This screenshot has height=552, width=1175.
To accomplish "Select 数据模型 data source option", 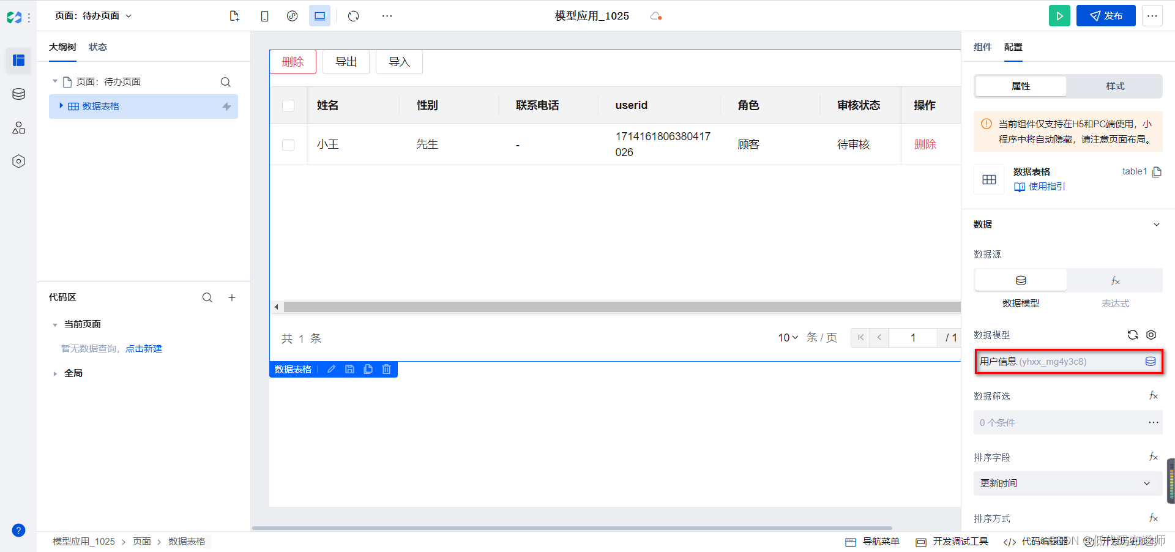I will (x=1021, y=280).
